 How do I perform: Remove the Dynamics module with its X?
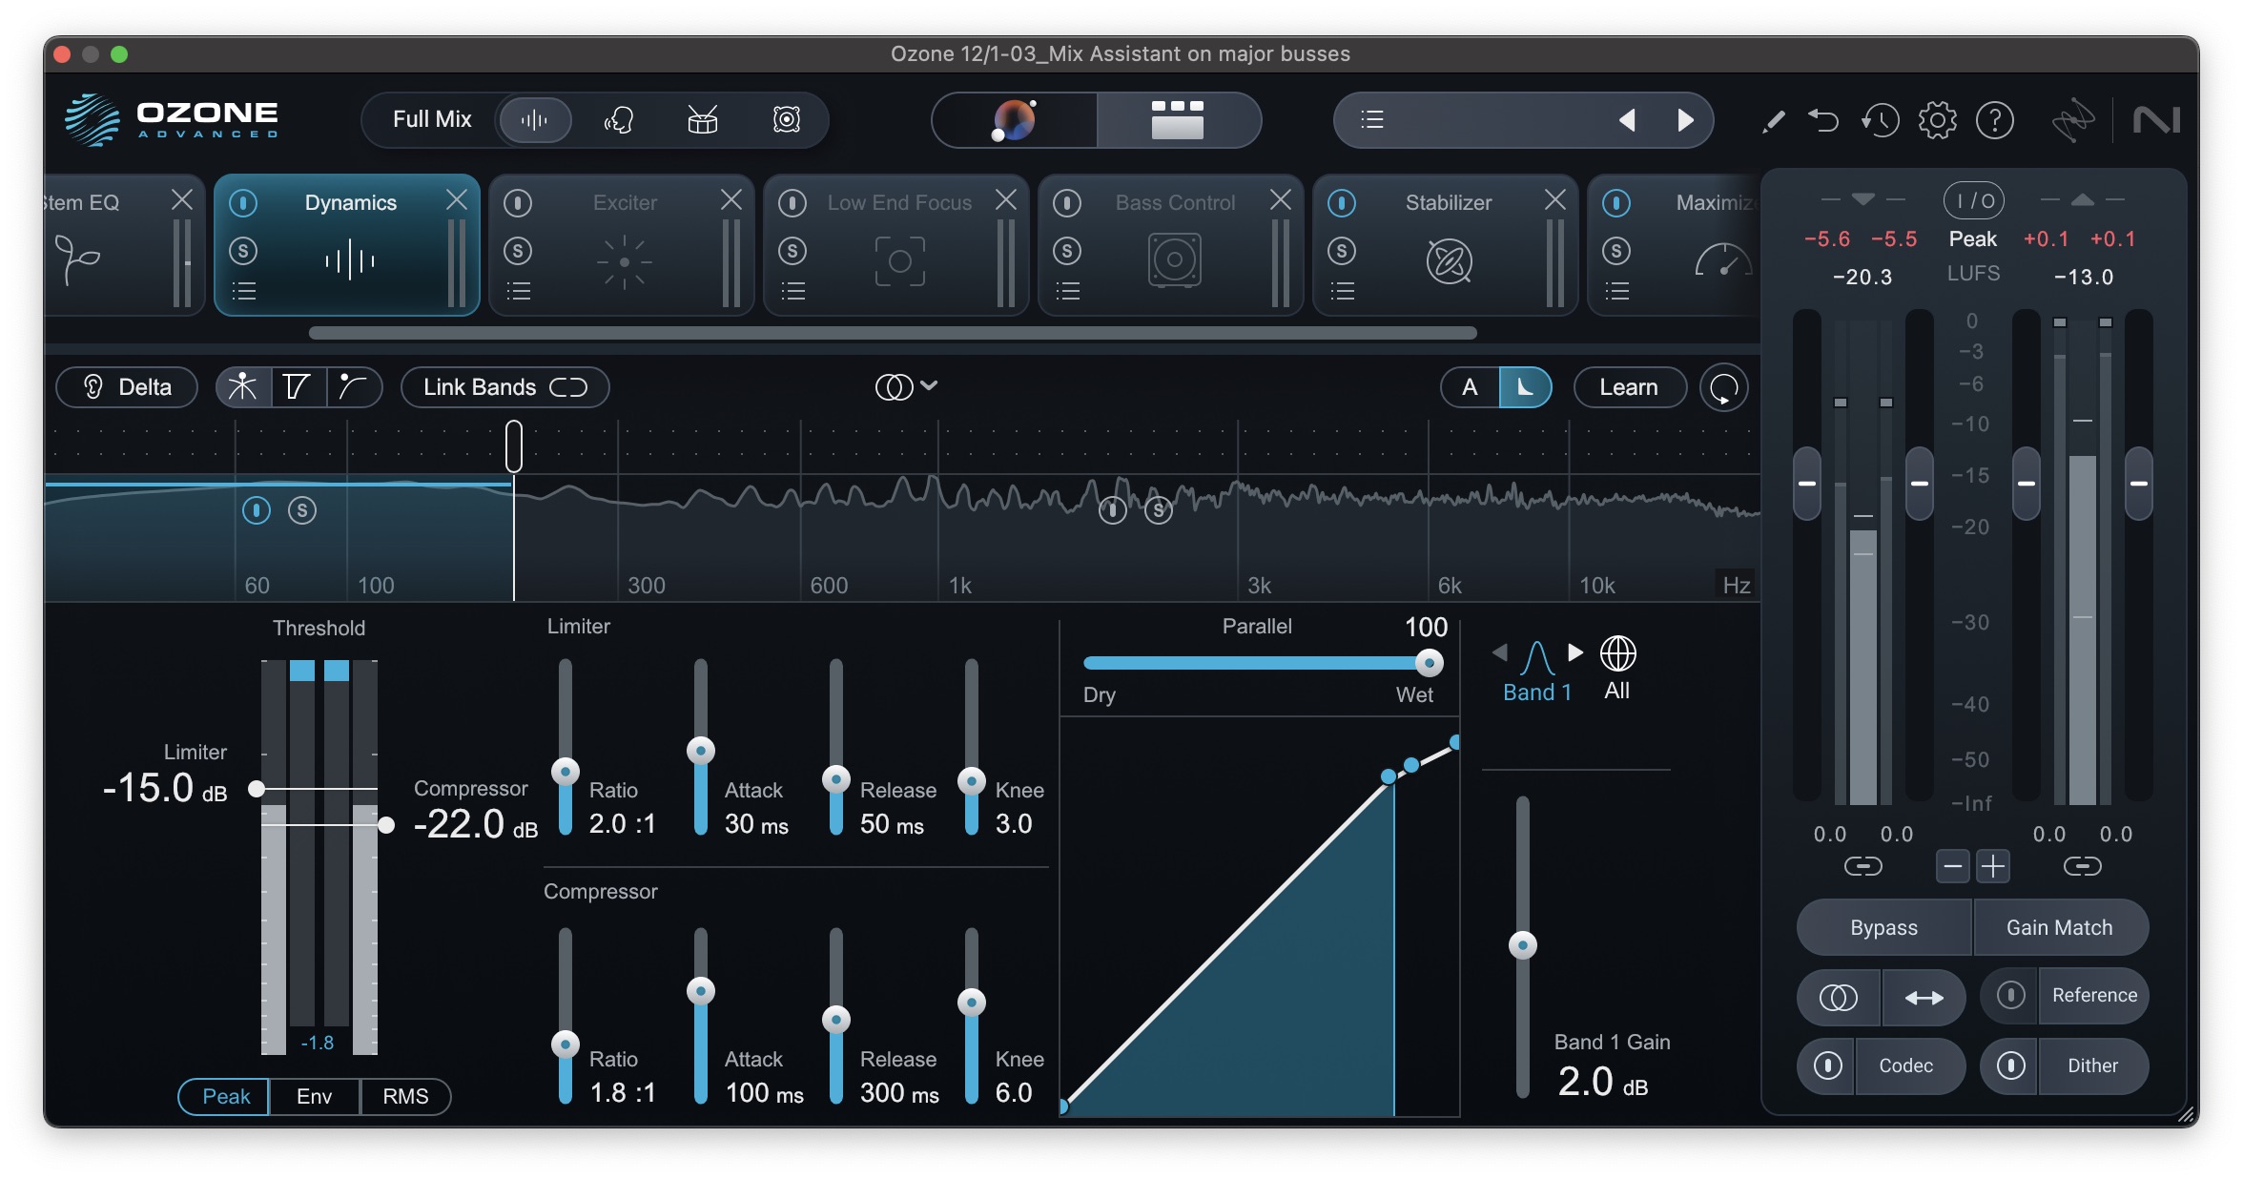tap(457, 199)
